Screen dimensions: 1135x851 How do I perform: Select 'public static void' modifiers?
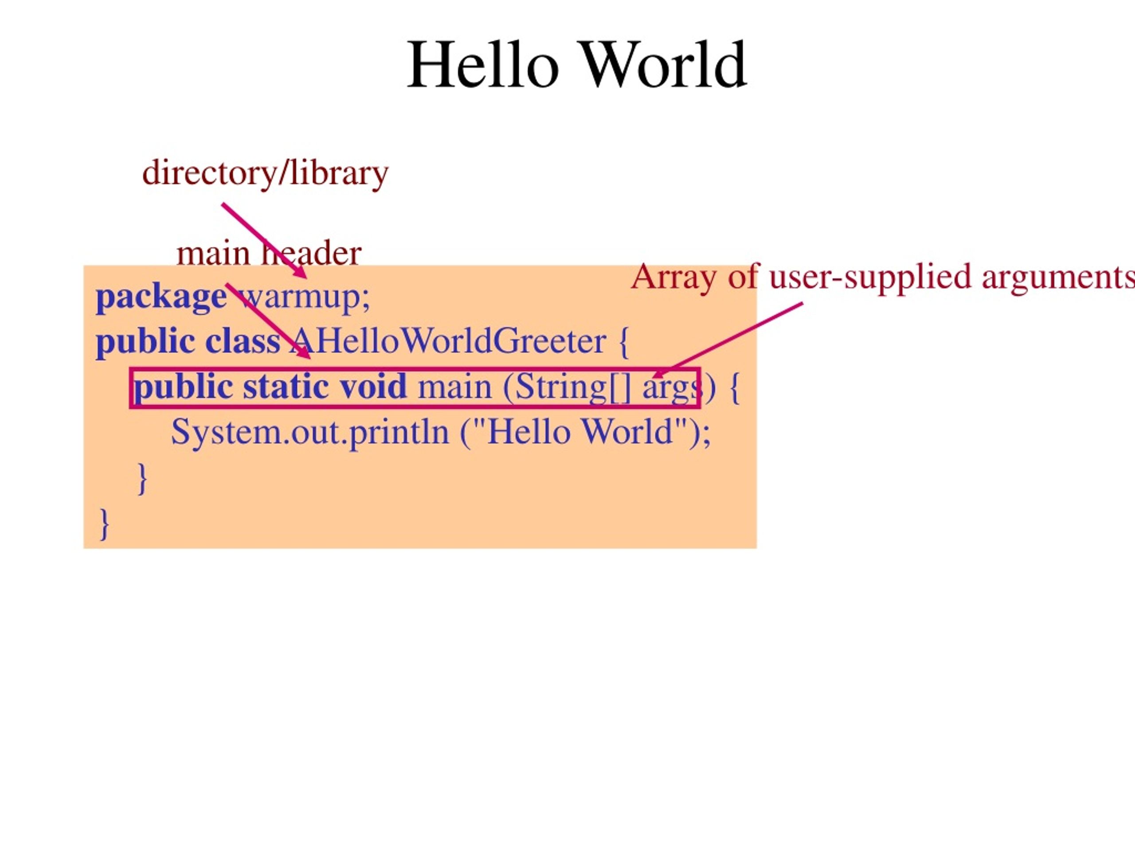(270, 387)
